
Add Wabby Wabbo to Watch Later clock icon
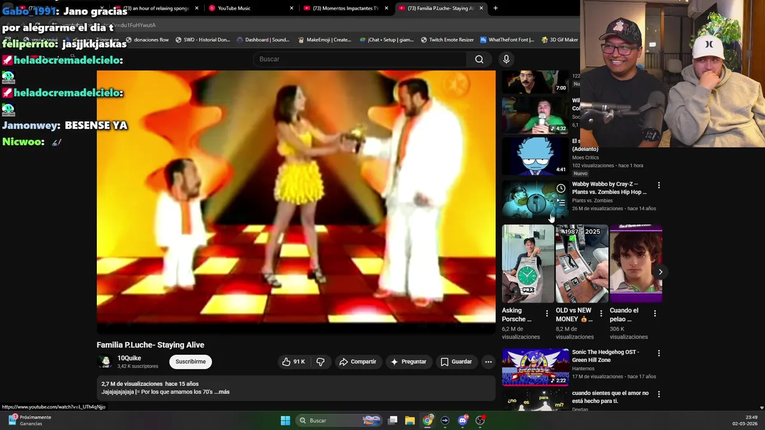click(561, 189)
